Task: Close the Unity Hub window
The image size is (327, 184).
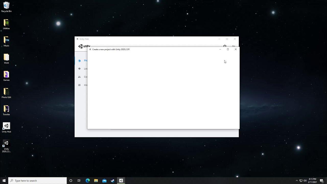Action: click(235, 39)
